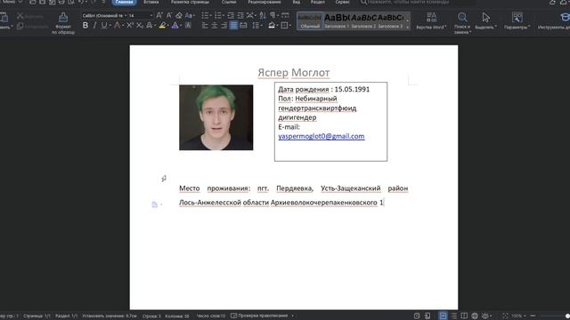Decrease font size with the shrink icon
This screenshot has height=320, width=570.
pyautogui.click(x=169, y=16)
